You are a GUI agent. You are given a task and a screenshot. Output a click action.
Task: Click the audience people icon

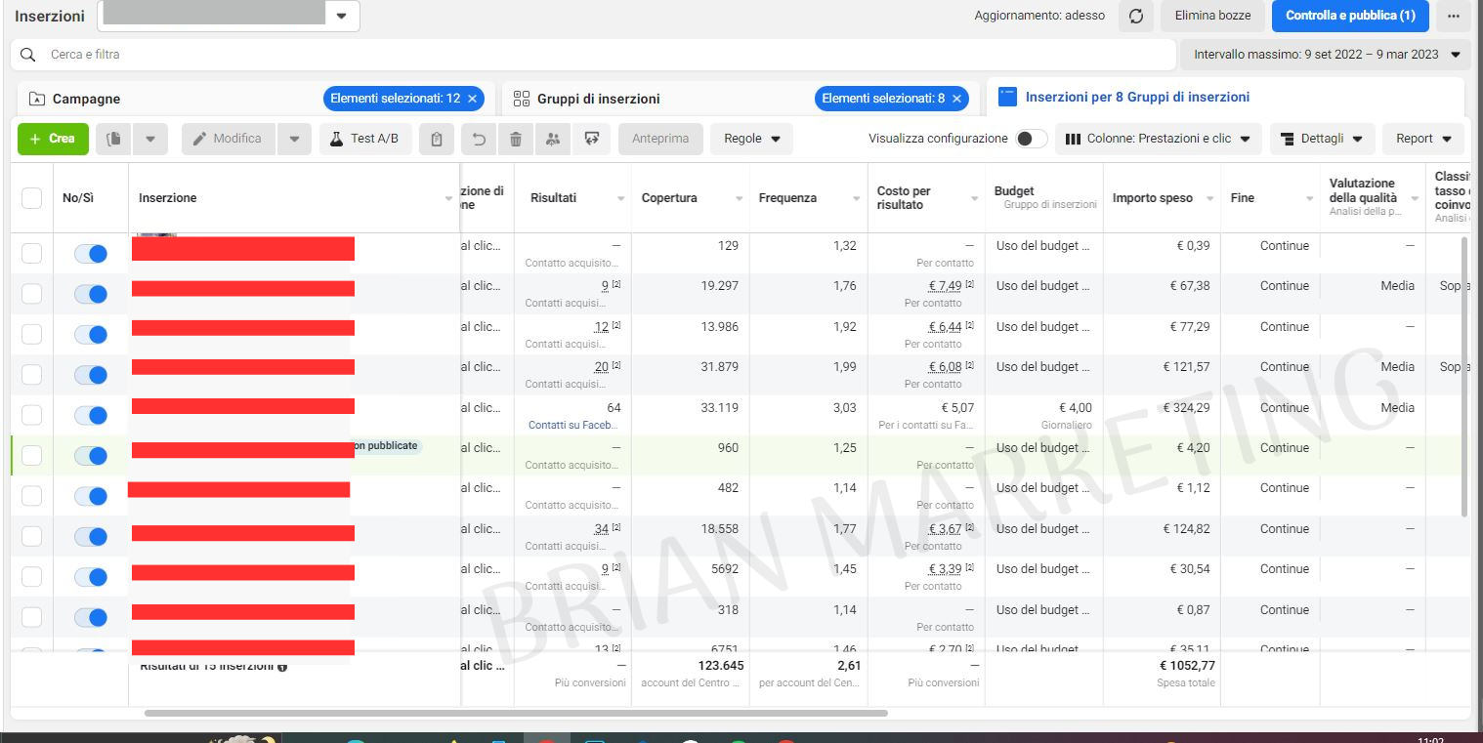(553, 139)
